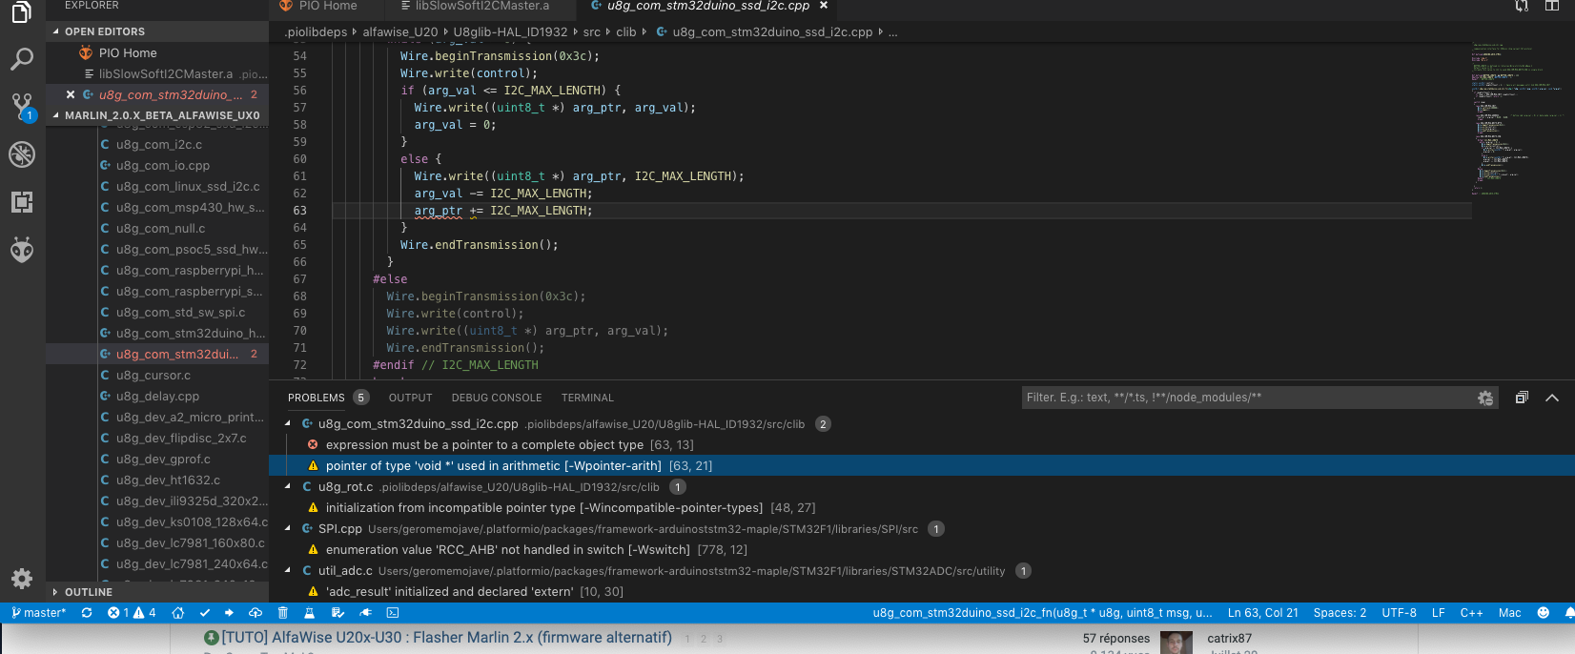Collapse all problems with stacked-squares icon
The image size is (1575, 654).
tap(1522, 398)
